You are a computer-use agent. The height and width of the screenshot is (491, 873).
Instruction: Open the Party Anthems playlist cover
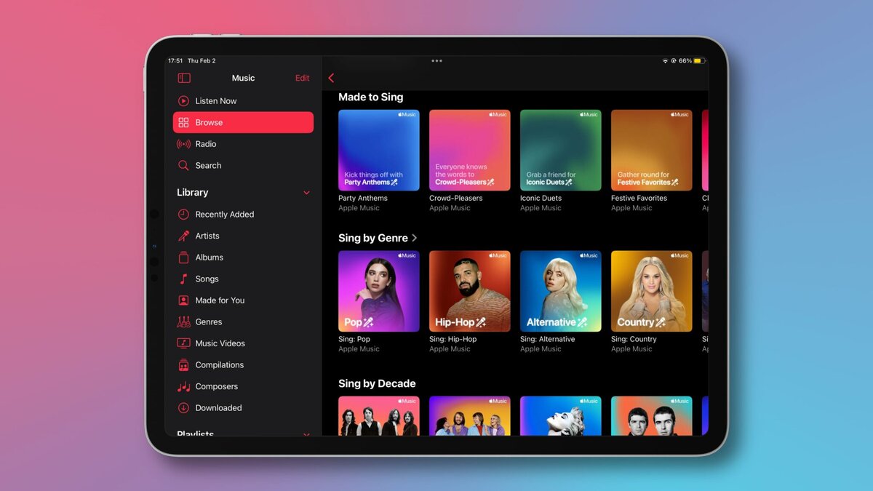(379, 151)
